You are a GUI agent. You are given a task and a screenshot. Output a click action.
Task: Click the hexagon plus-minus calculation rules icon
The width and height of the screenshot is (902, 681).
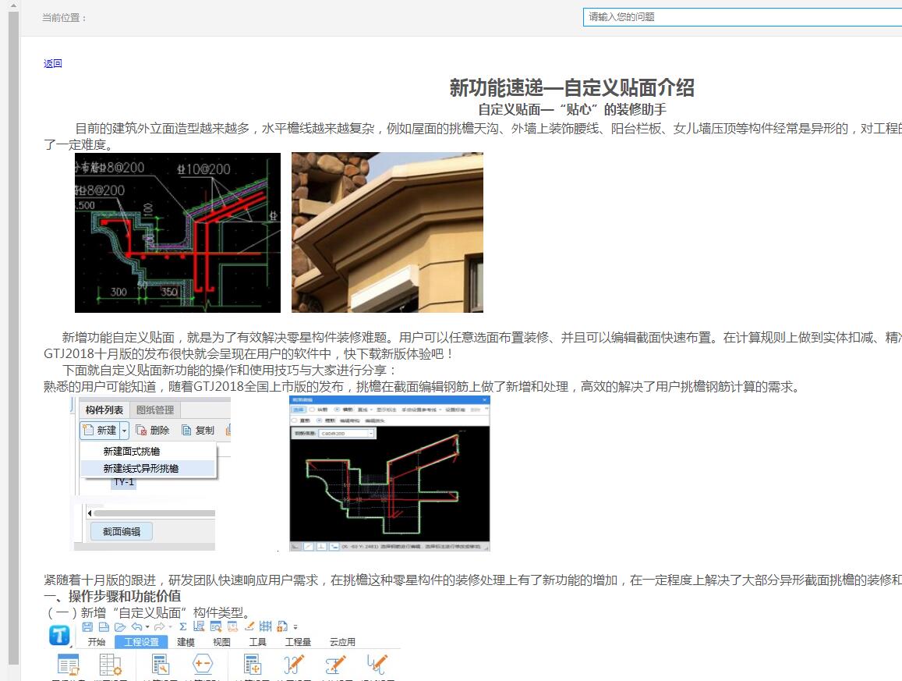(x=203, y=664)
